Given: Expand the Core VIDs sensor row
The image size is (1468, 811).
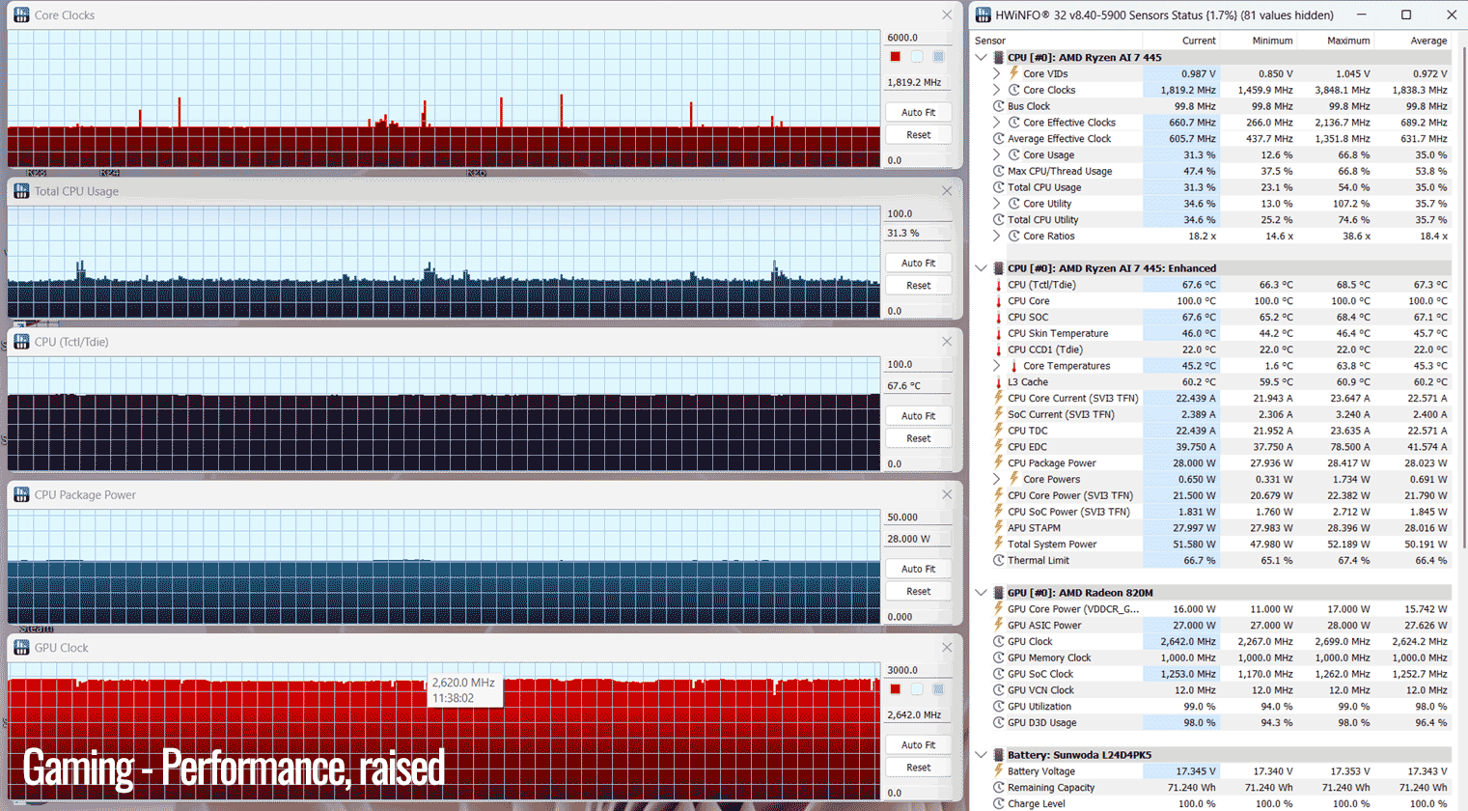Looking at the screenshot, I should point(997,73).
